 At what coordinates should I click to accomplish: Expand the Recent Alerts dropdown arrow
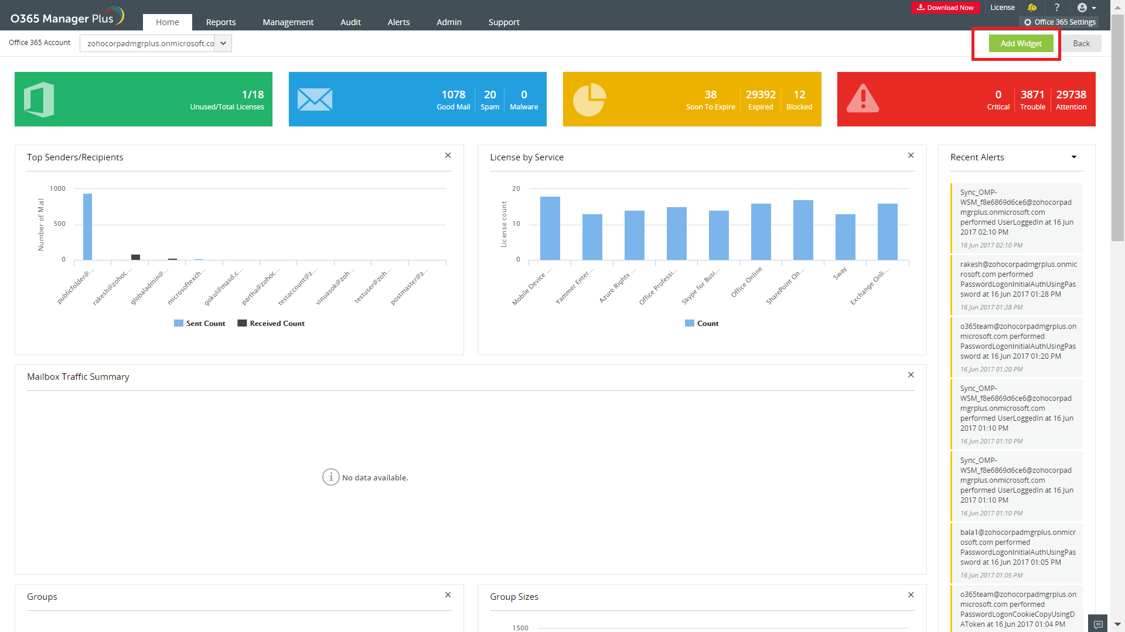tap(1074, 157)
